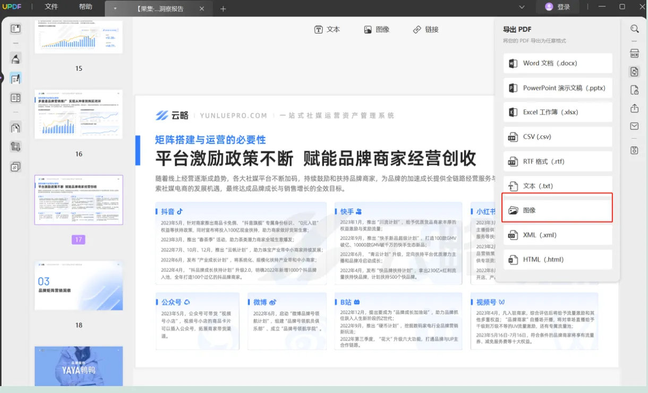The width and height of the screenshot is (648, 393).
Task: Click the B站 card heading
Action: [351, 302]
